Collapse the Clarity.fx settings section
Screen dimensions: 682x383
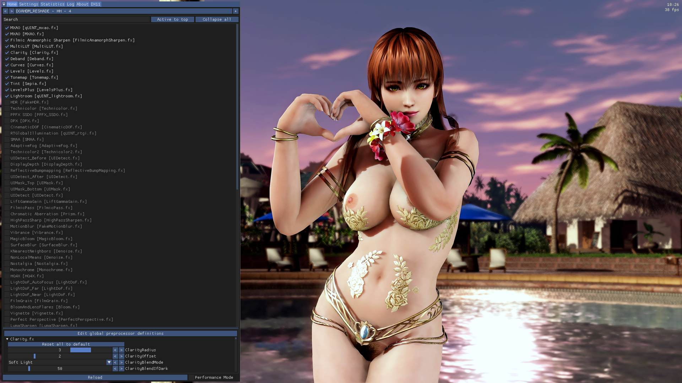(x=7, y=339)
